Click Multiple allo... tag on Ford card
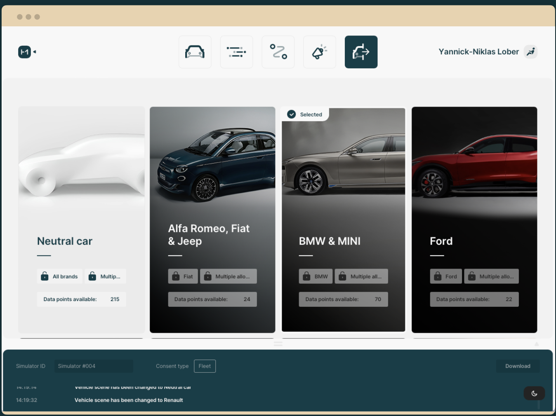 (492, 276)
